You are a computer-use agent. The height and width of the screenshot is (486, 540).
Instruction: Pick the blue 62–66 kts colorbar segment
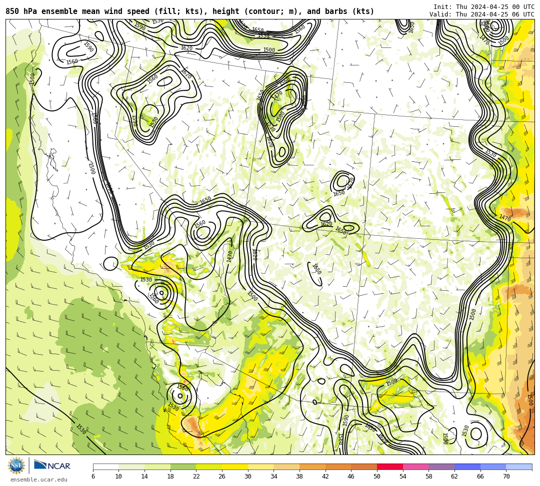(x=467, y=467)
